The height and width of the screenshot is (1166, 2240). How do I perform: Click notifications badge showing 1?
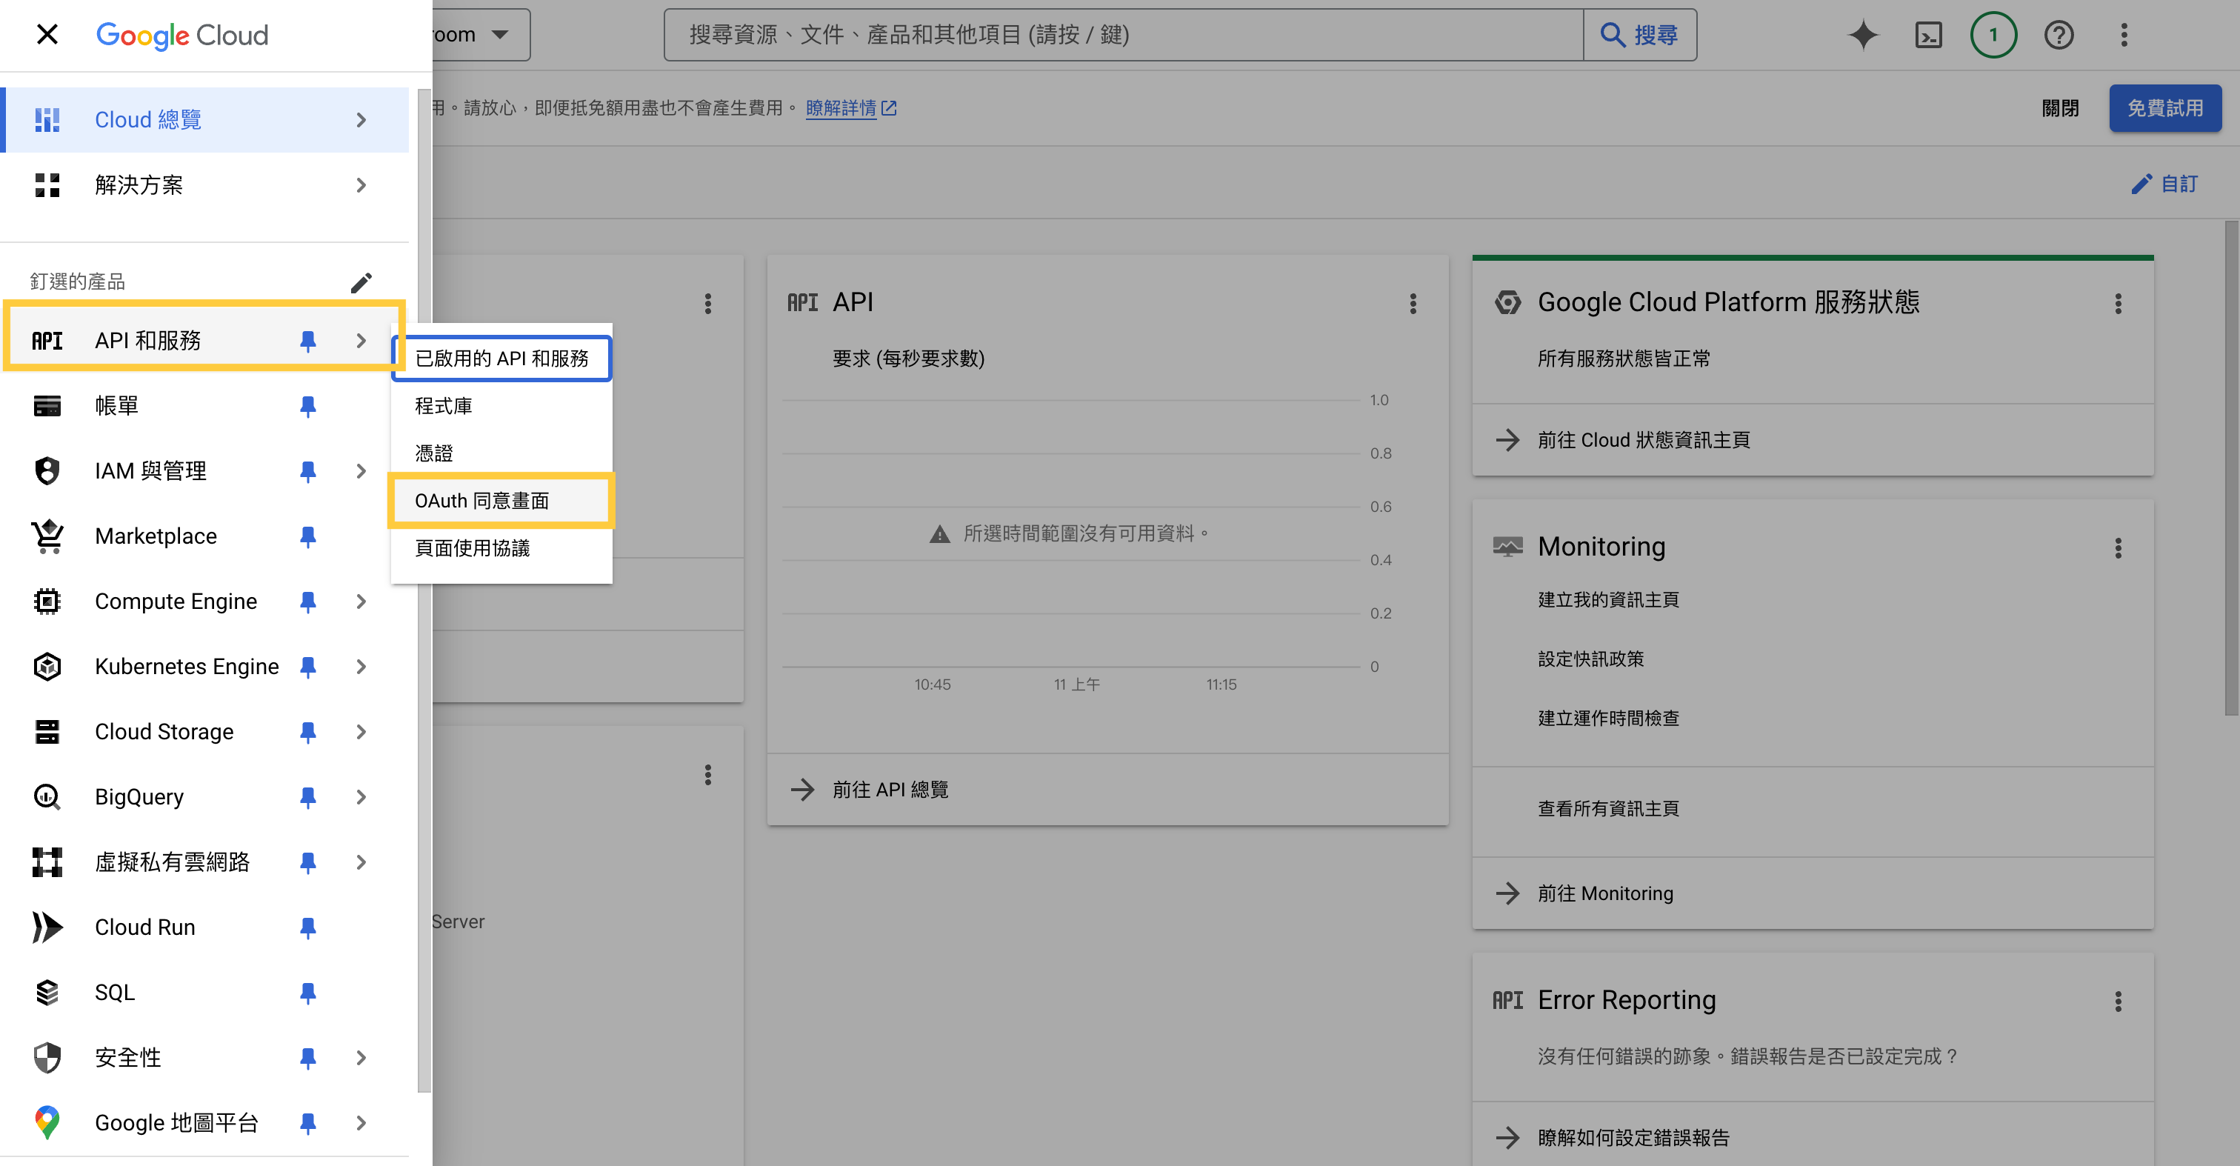pyautogui.click(x=1993, y=35)
